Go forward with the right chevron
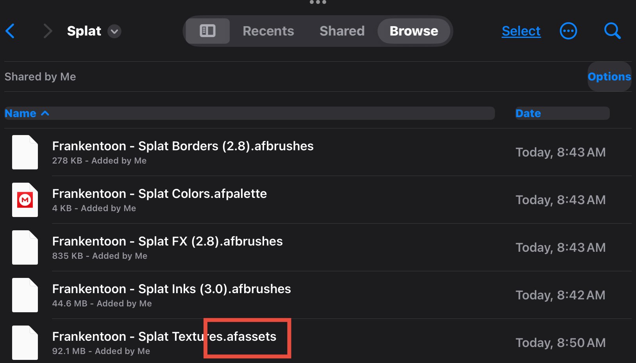This screenshot has width=636, height=363. coord(48,31)
